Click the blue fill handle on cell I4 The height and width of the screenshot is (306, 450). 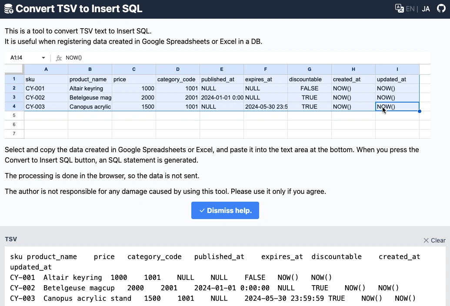(x=419, y=111)
